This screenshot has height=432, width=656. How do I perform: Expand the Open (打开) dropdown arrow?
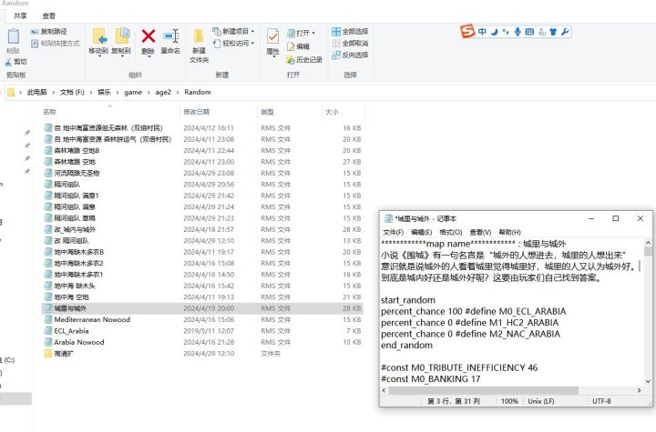click(x=313, y=33)
